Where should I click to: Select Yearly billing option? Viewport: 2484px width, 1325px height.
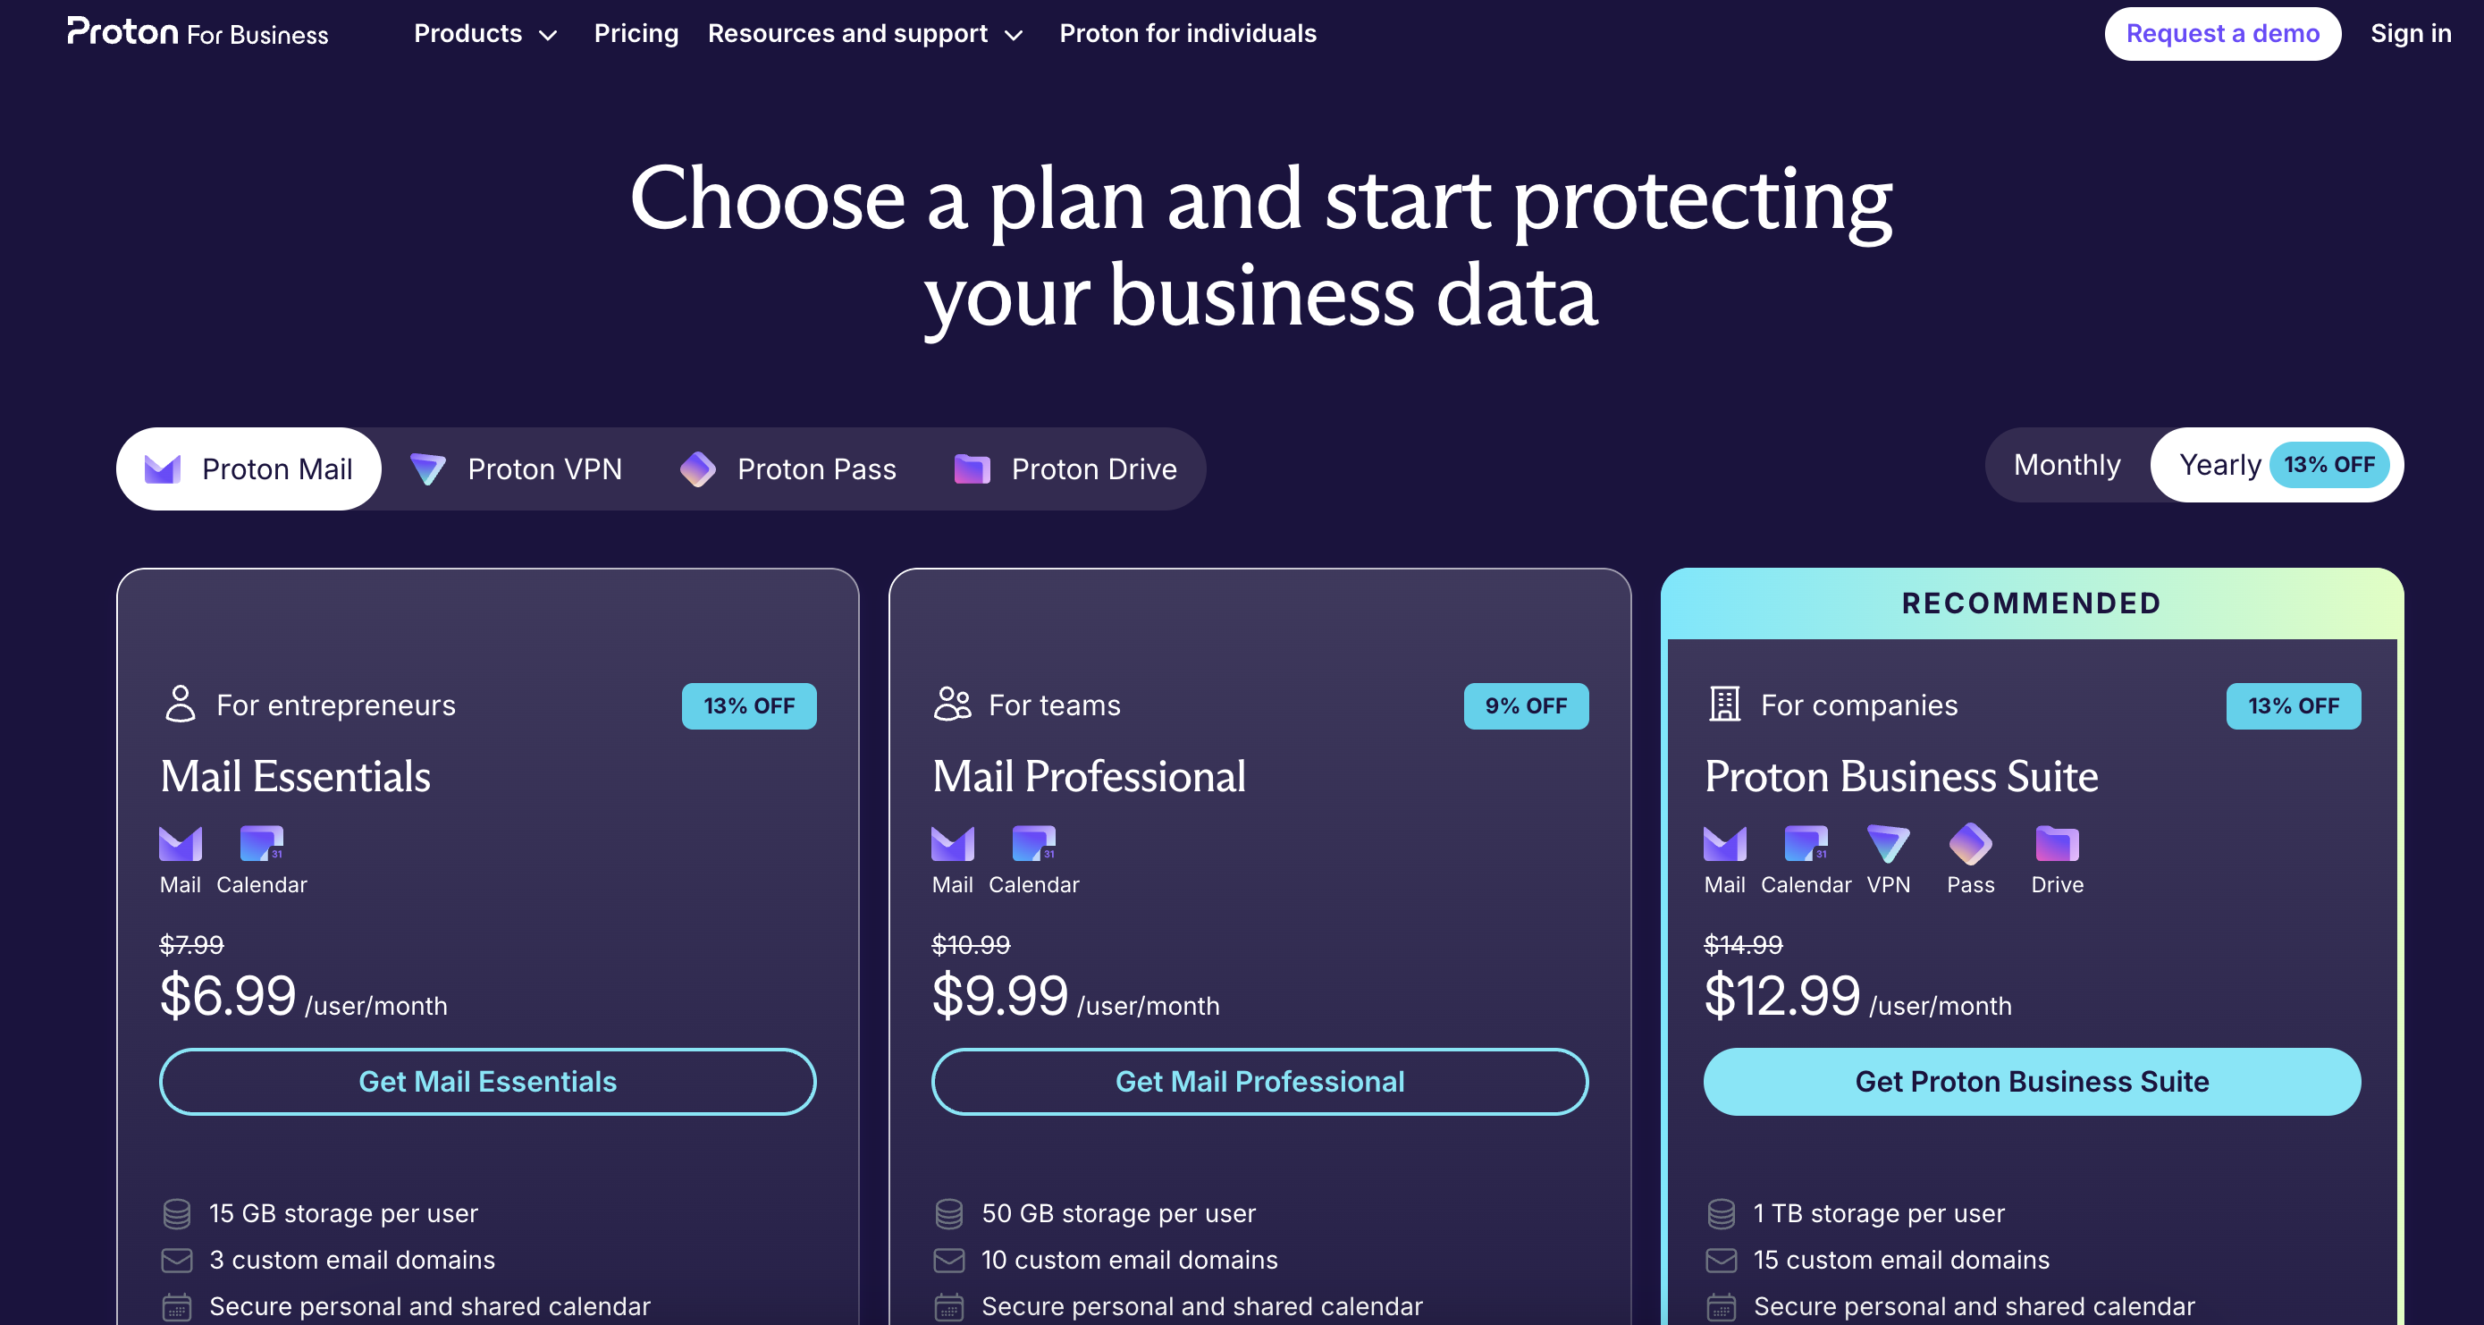point(2219,465)
